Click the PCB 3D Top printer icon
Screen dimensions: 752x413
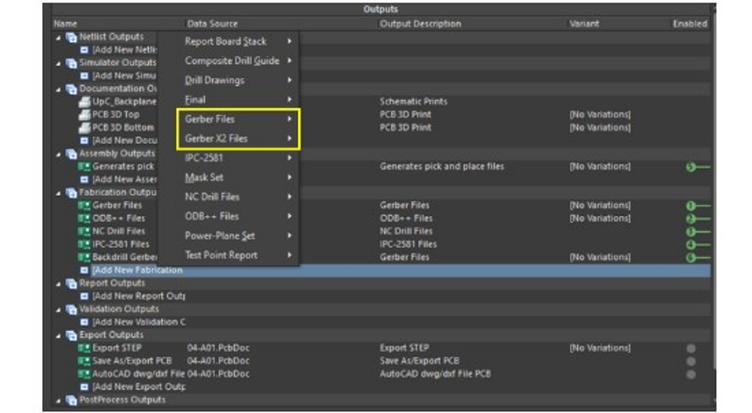(84, 115)
